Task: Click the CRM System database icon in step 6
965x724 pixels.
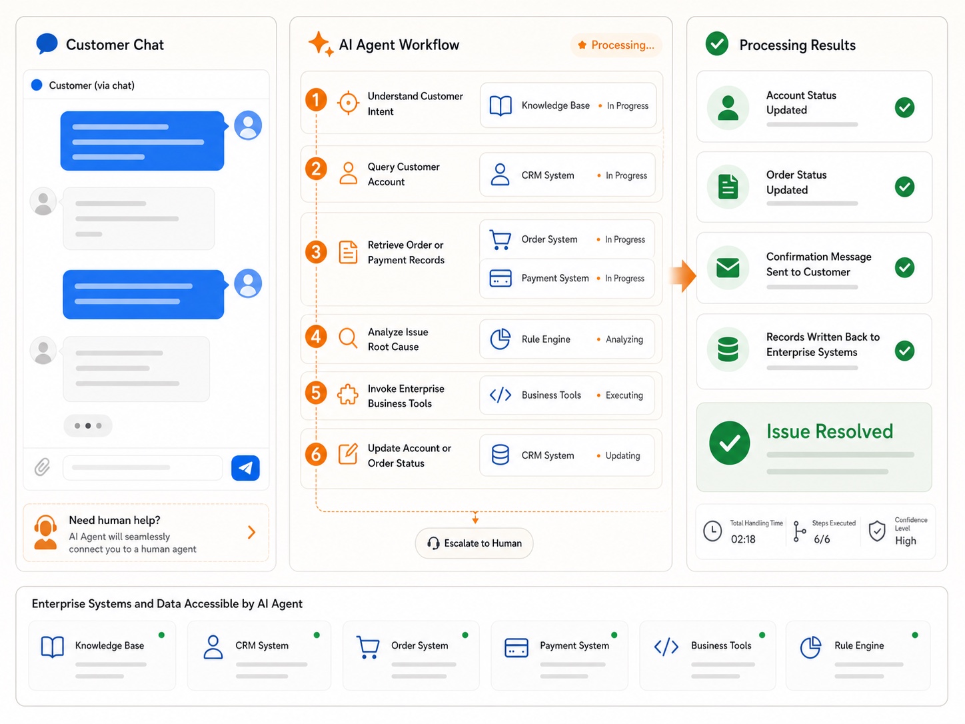Action: click(500, 455)
